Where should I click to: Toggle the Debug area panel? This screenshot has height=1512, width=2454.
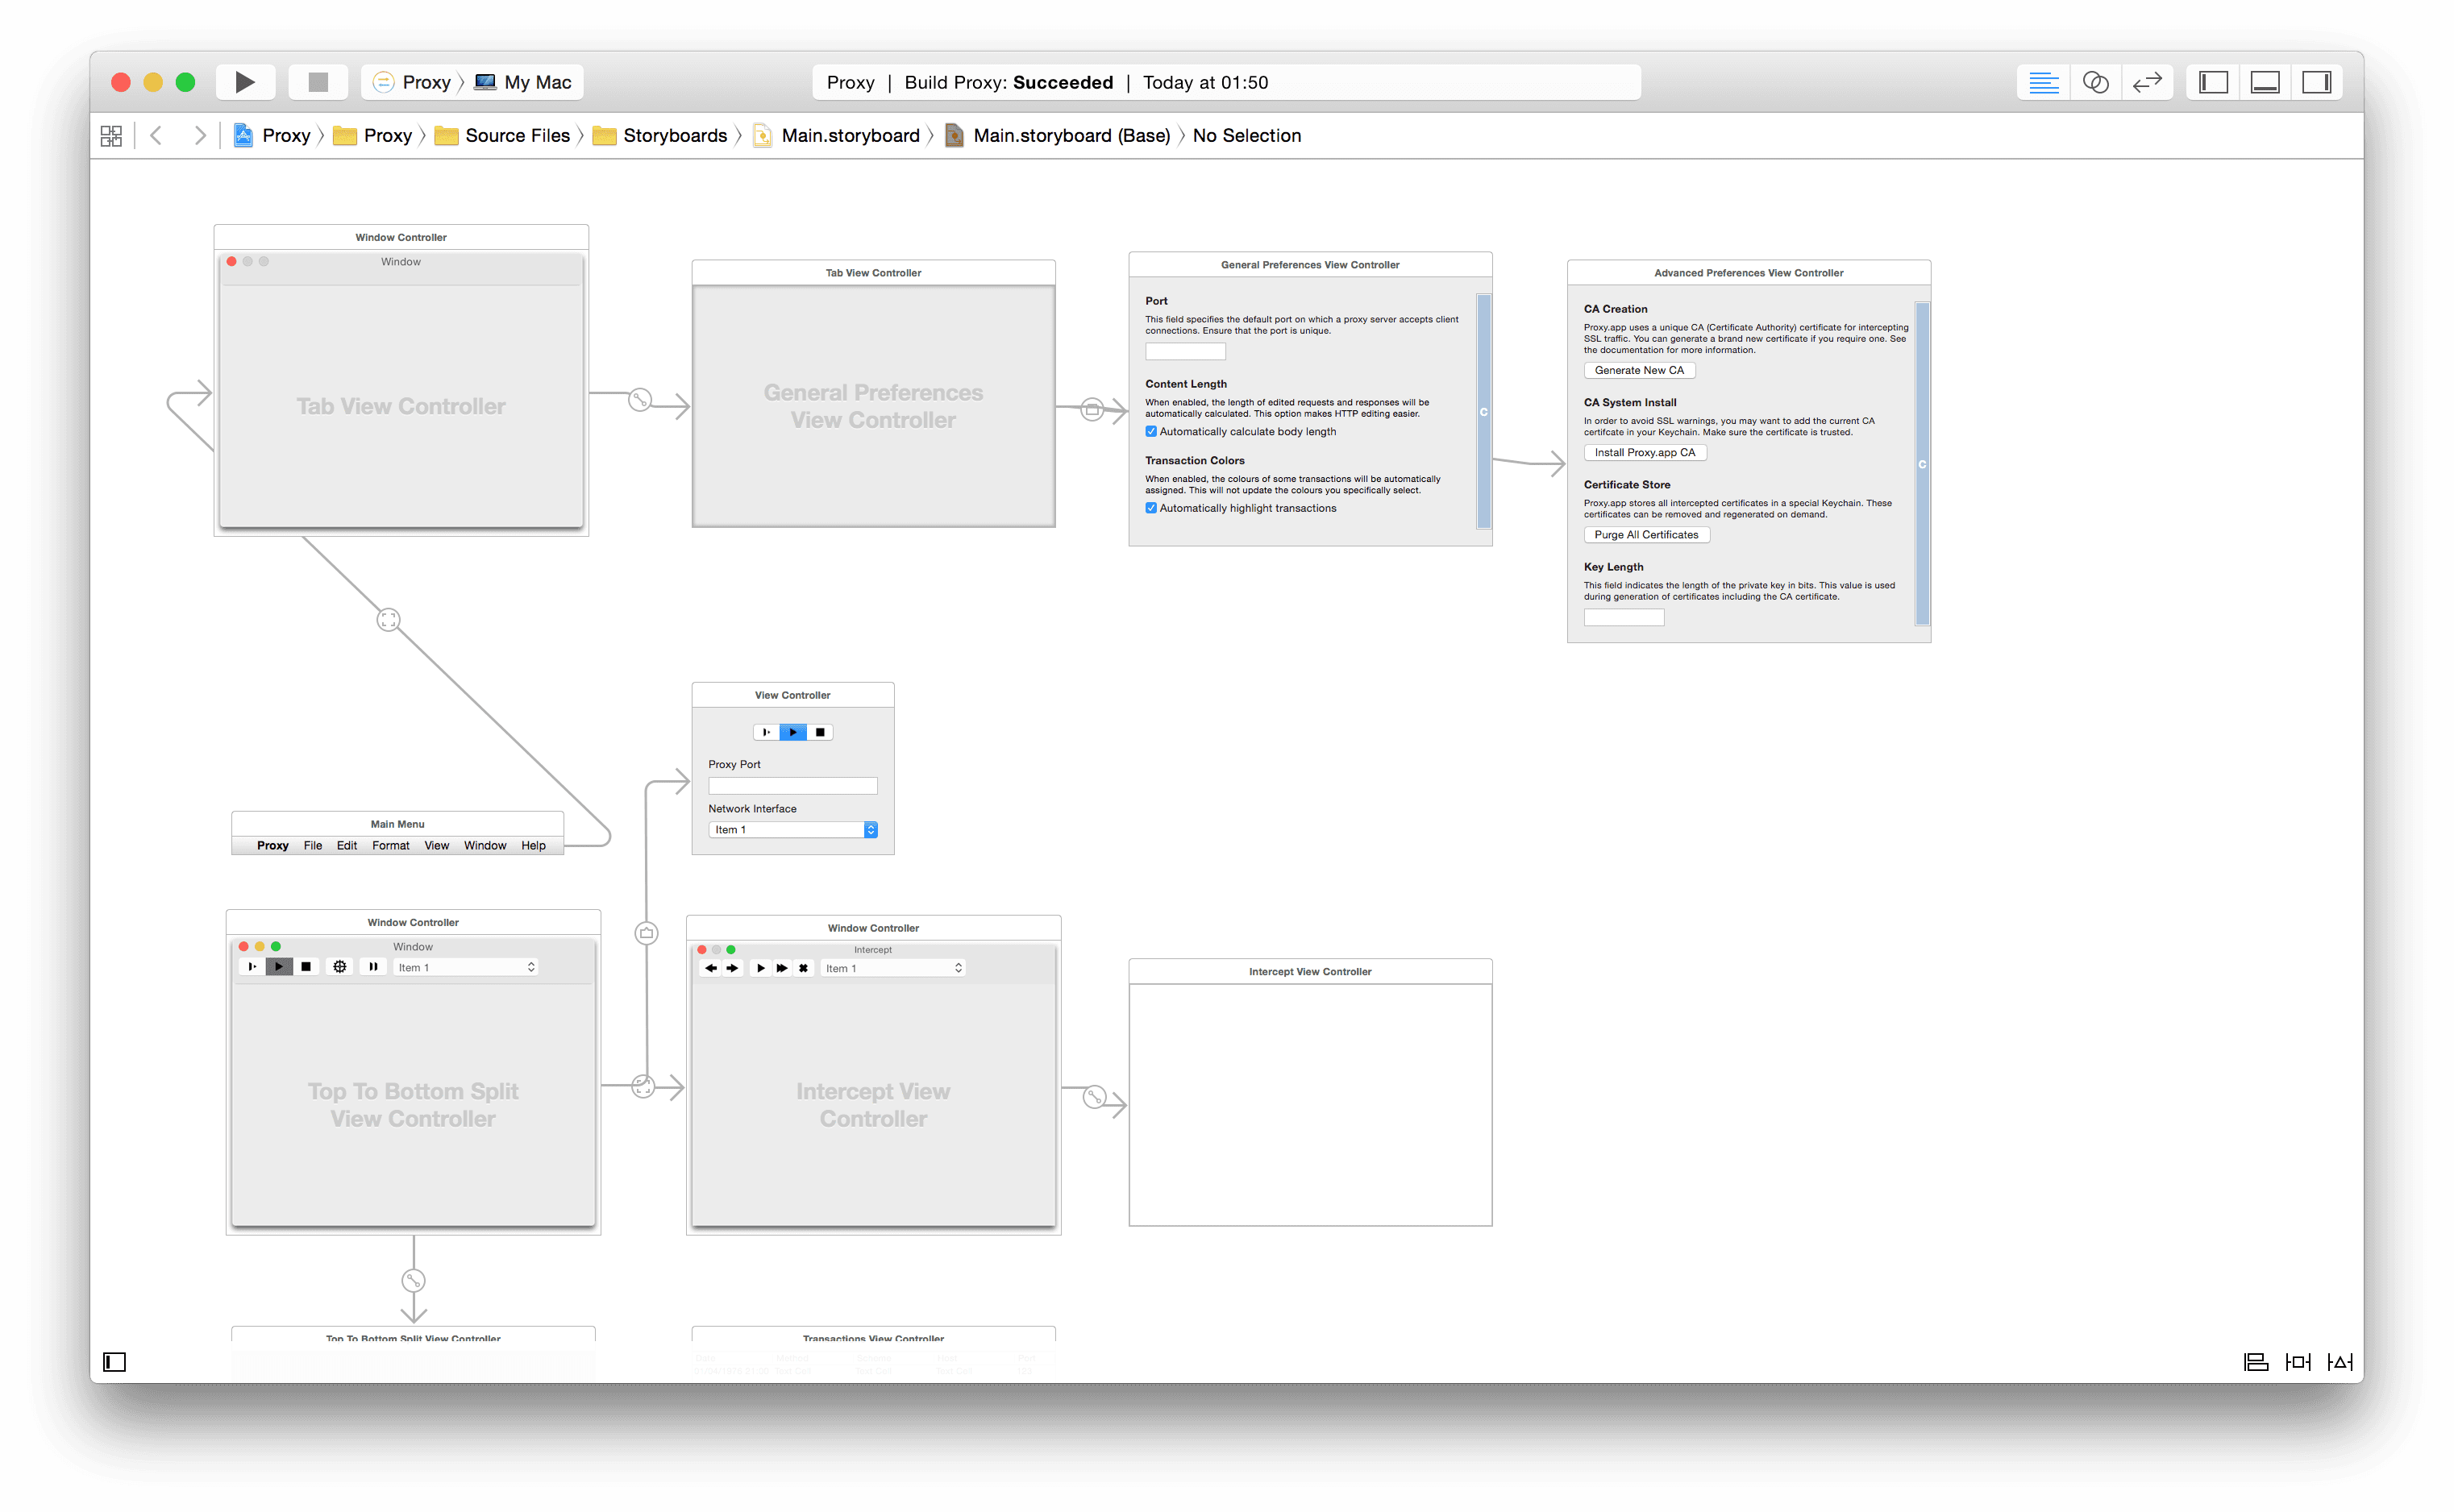click(x=2265, y=82)
